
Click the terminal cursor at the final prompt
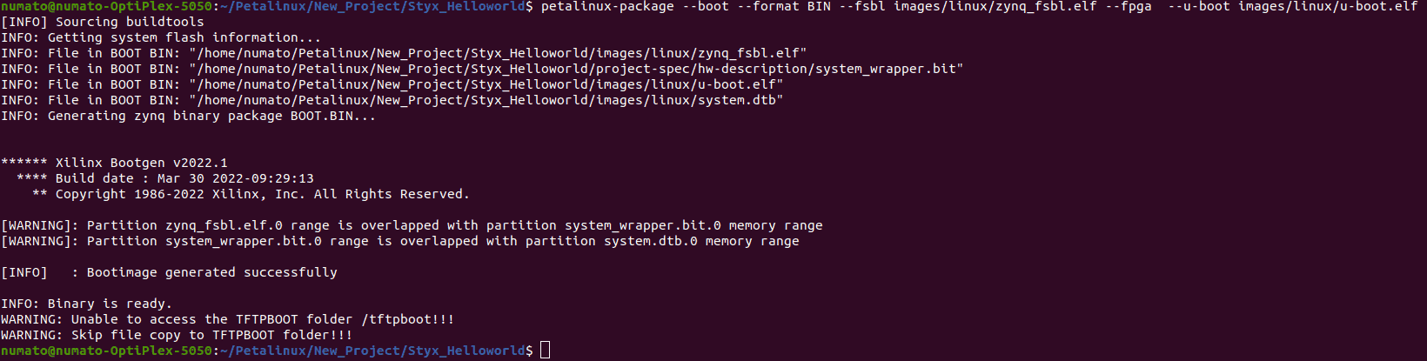546,351
